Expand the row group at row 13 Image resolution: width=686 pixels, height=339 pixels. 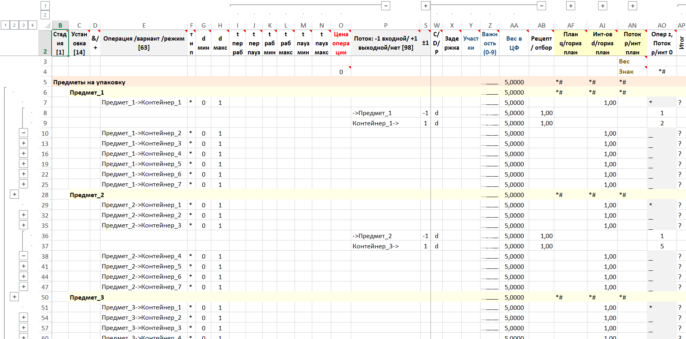click(x=24, y=143)
